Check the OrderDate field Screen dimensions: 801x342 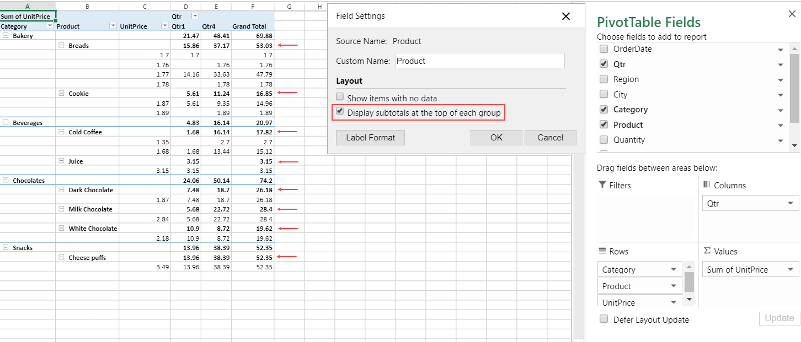(604, 48)
